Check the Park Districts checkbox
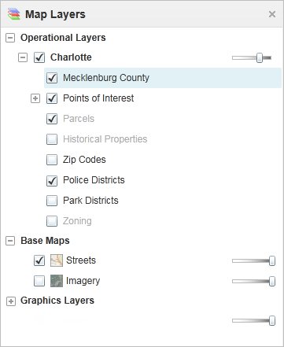284x347 pixels. point(52,201)
